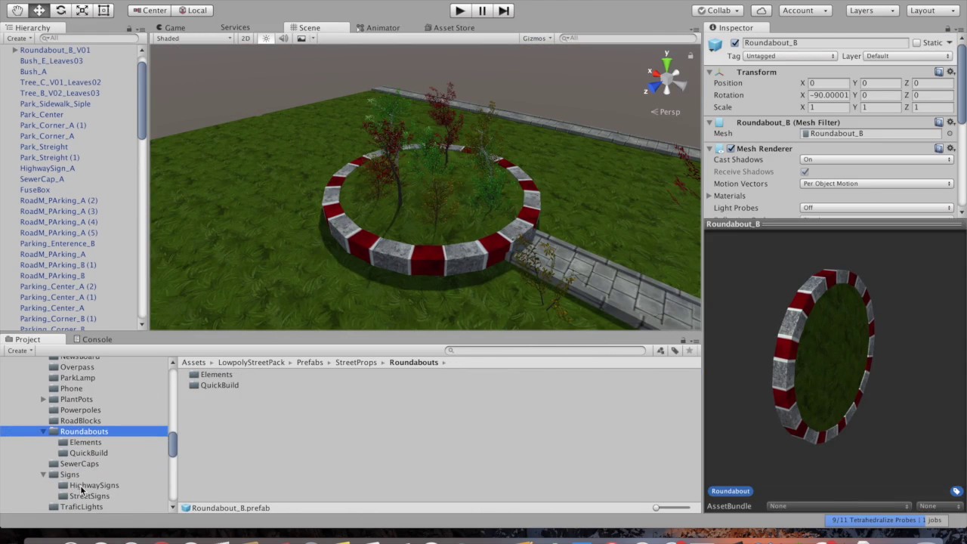Select the Hand tool
This screenshot has height=544, width=967.
[x=17, y=11]
